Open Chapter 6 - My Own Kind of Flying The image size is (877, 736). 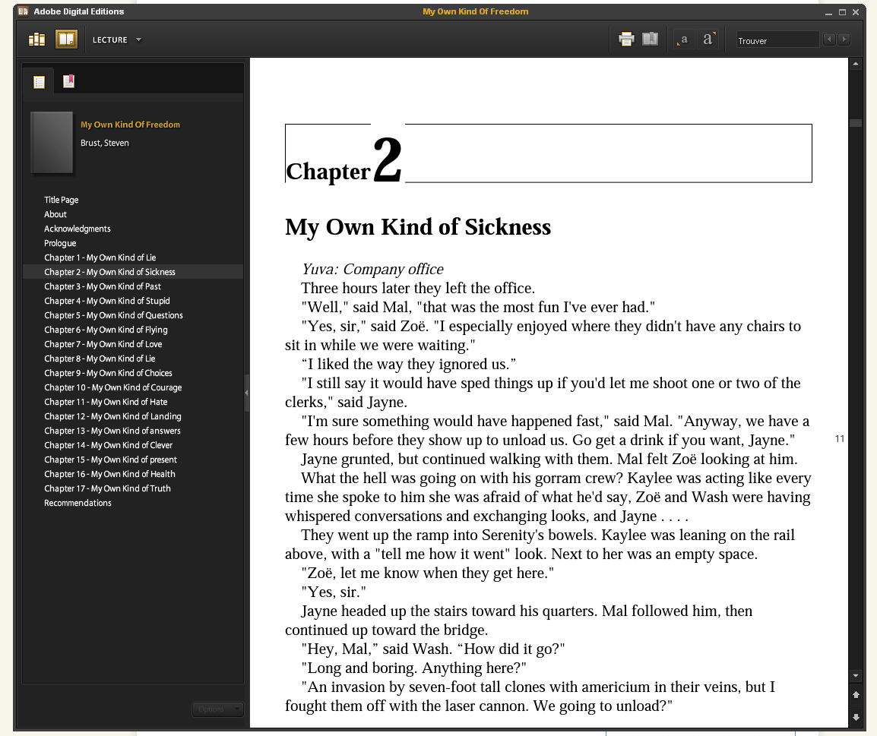pyautogui.click(x=106, y=330)
